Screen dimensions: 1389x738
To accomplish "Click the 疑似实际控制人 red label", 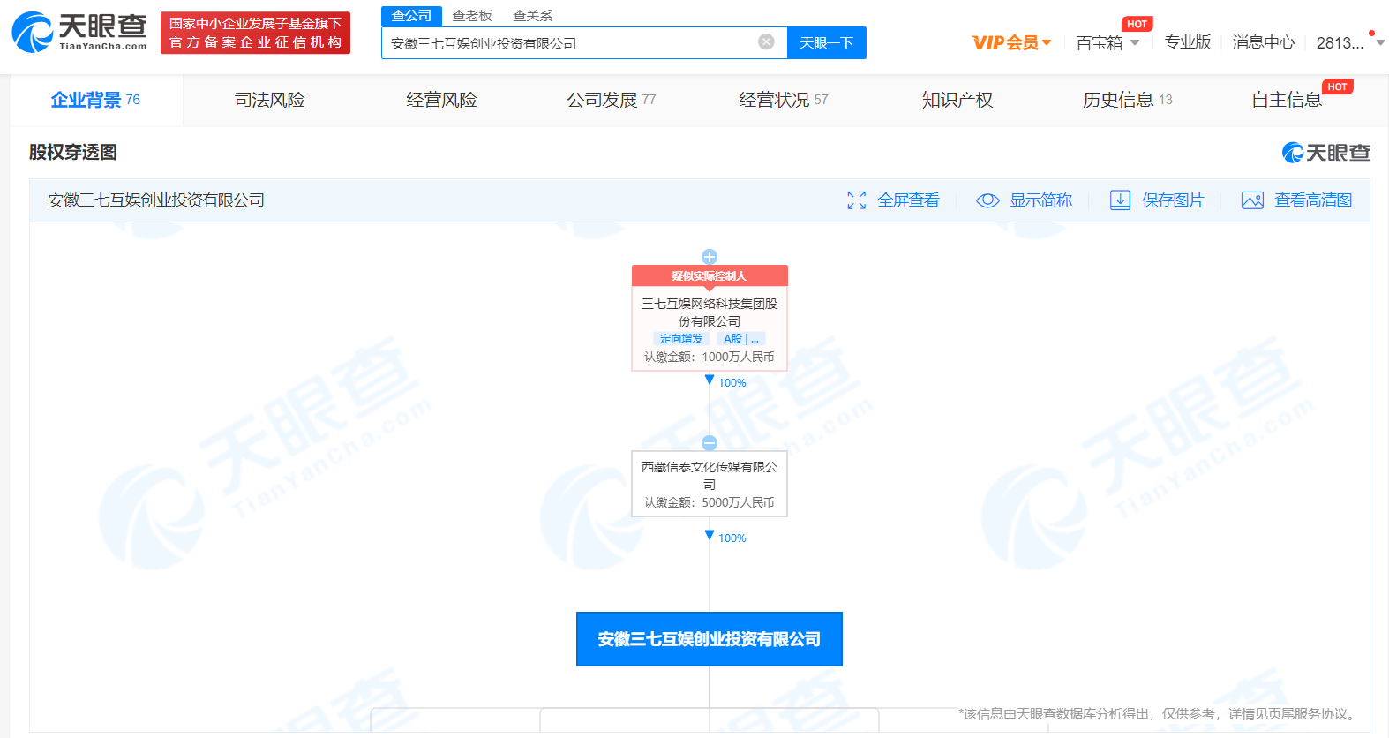I will pos(710,275).
